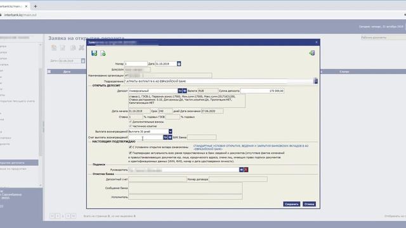406x228 pixels.
Task: Click the dialog Дата input with 31.10.2019
Action: [166, 63]
